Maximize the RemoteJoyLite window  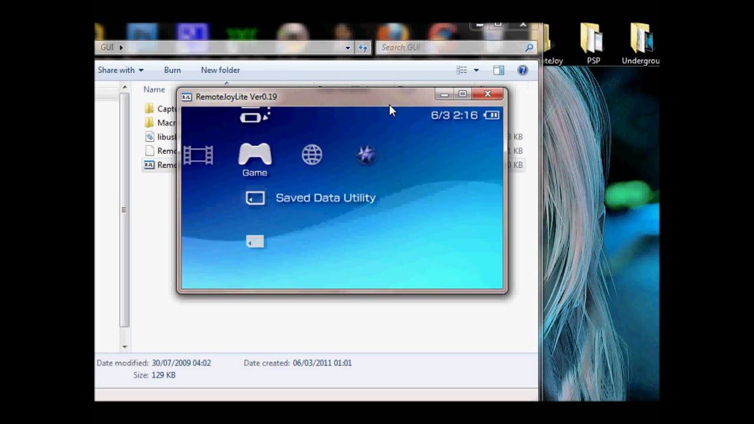tap(462, 94)
